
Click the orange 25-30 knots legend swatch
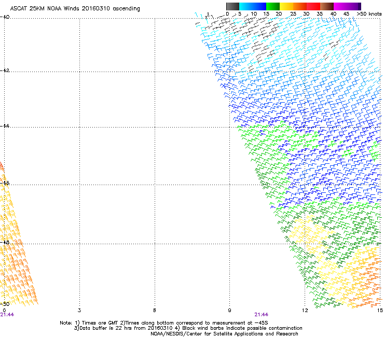pyautogui.click(x=300, y=6)
